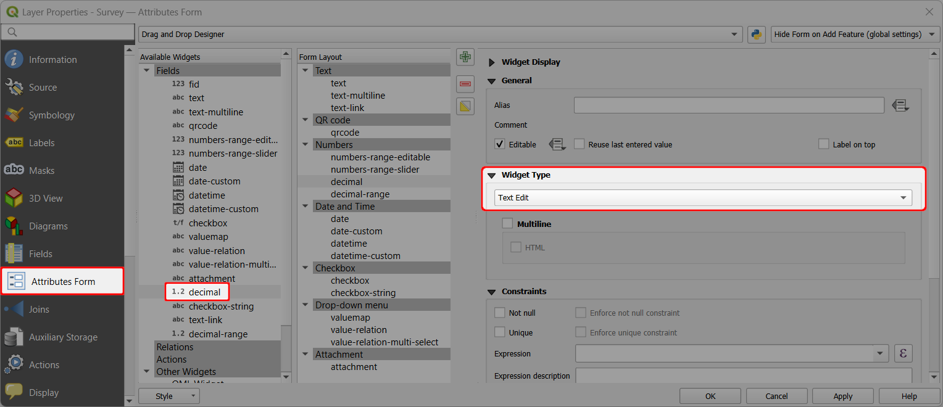Screen dimensions: 943x407
Task: Open the Python form init code editor
Action: [756, 35]
